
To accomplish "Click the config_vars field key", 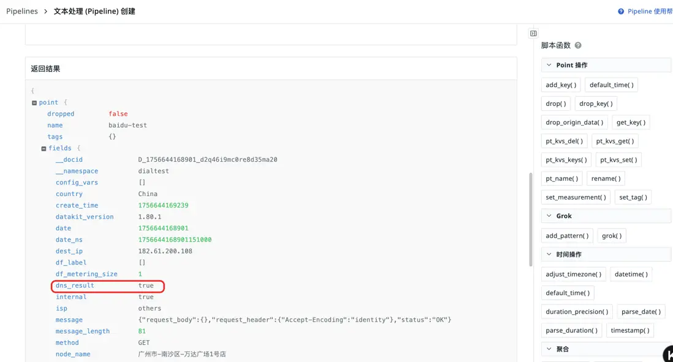I will tap(77, 183).
